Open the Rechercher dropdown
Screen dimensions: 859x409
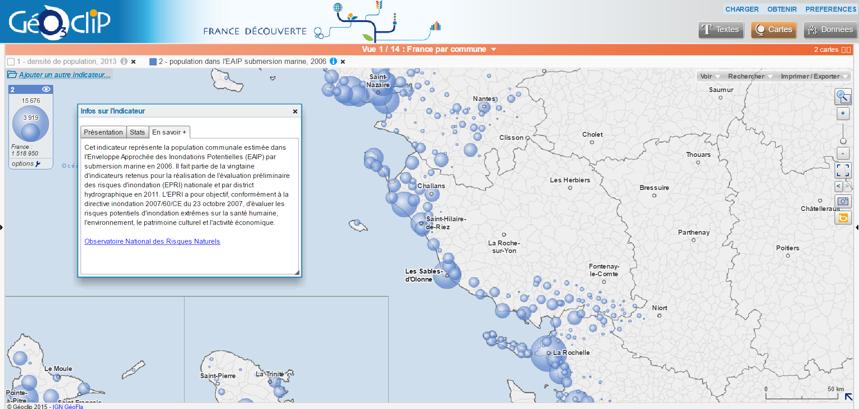(750, 76)
